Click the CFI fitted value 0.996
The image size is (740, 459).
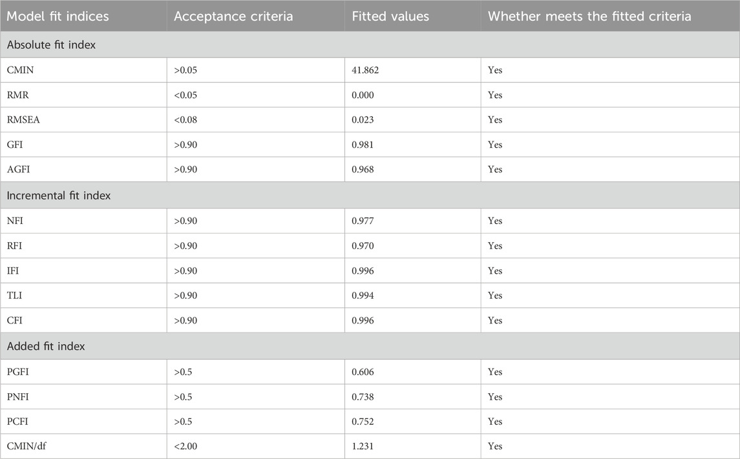pyautogui.click(x=363, y=320)
